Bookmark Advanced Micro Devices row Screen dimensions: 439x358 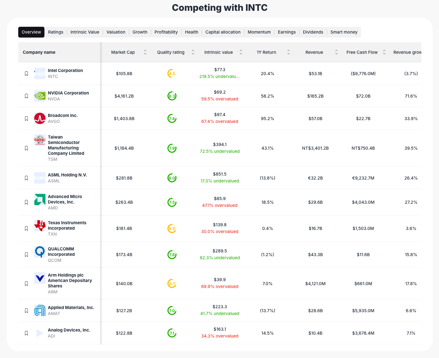coord(26,202)
